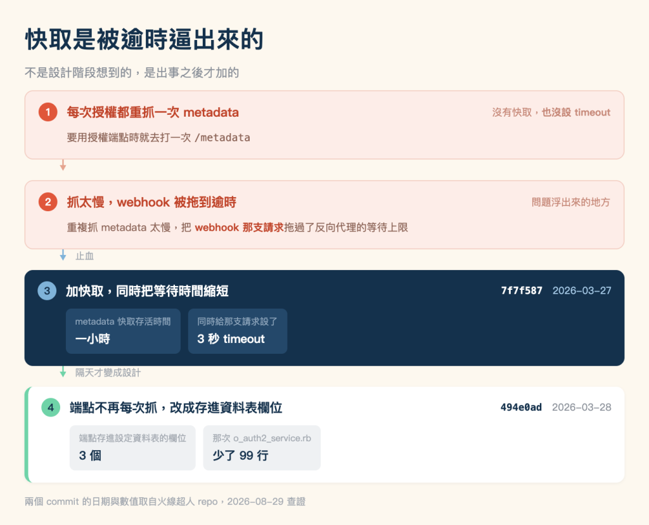The width and height of the screenshot is (649, 525).
Task: Click the note 問題浮出來的地方
Action: 571,202
